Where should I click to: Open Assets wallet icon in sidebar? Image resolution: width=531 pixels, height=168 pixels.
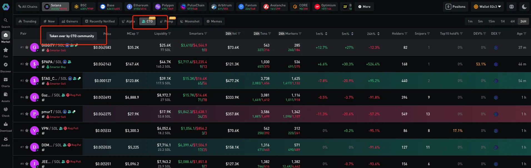[x=6, y=96]
